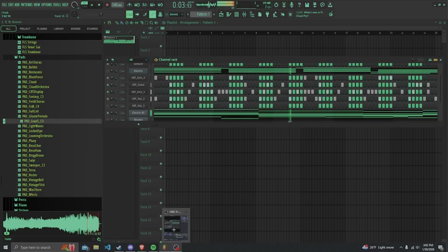This screenshot has width=448, height=252.
Task: Stop playback with the stop button
Action: [x=99, y=5]
